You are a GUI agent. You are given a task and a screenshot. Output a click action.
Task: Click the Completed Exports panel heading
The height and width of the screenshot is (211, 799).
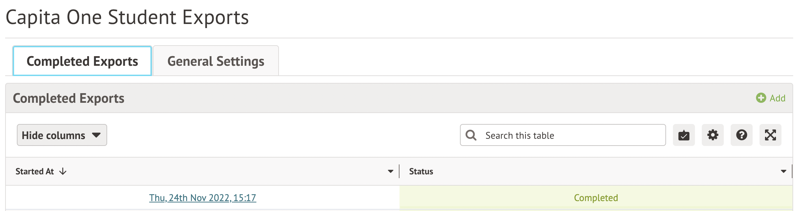[x=69, y=98]
